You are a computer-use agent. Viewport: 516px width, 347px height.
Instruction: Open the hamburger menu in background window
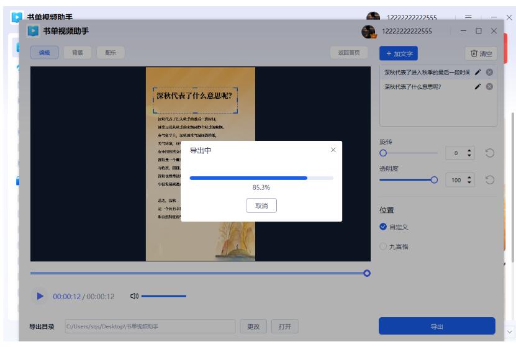468,16
